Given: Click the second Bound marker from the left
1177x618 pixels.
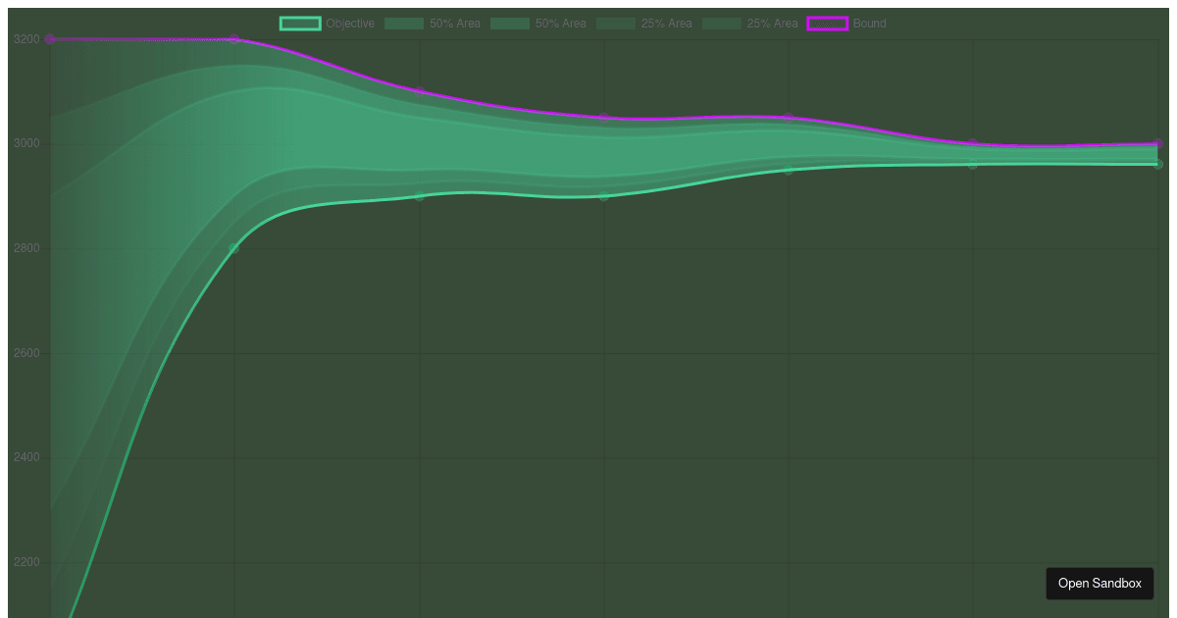Looking at the screenshot, I should (232, 39).
